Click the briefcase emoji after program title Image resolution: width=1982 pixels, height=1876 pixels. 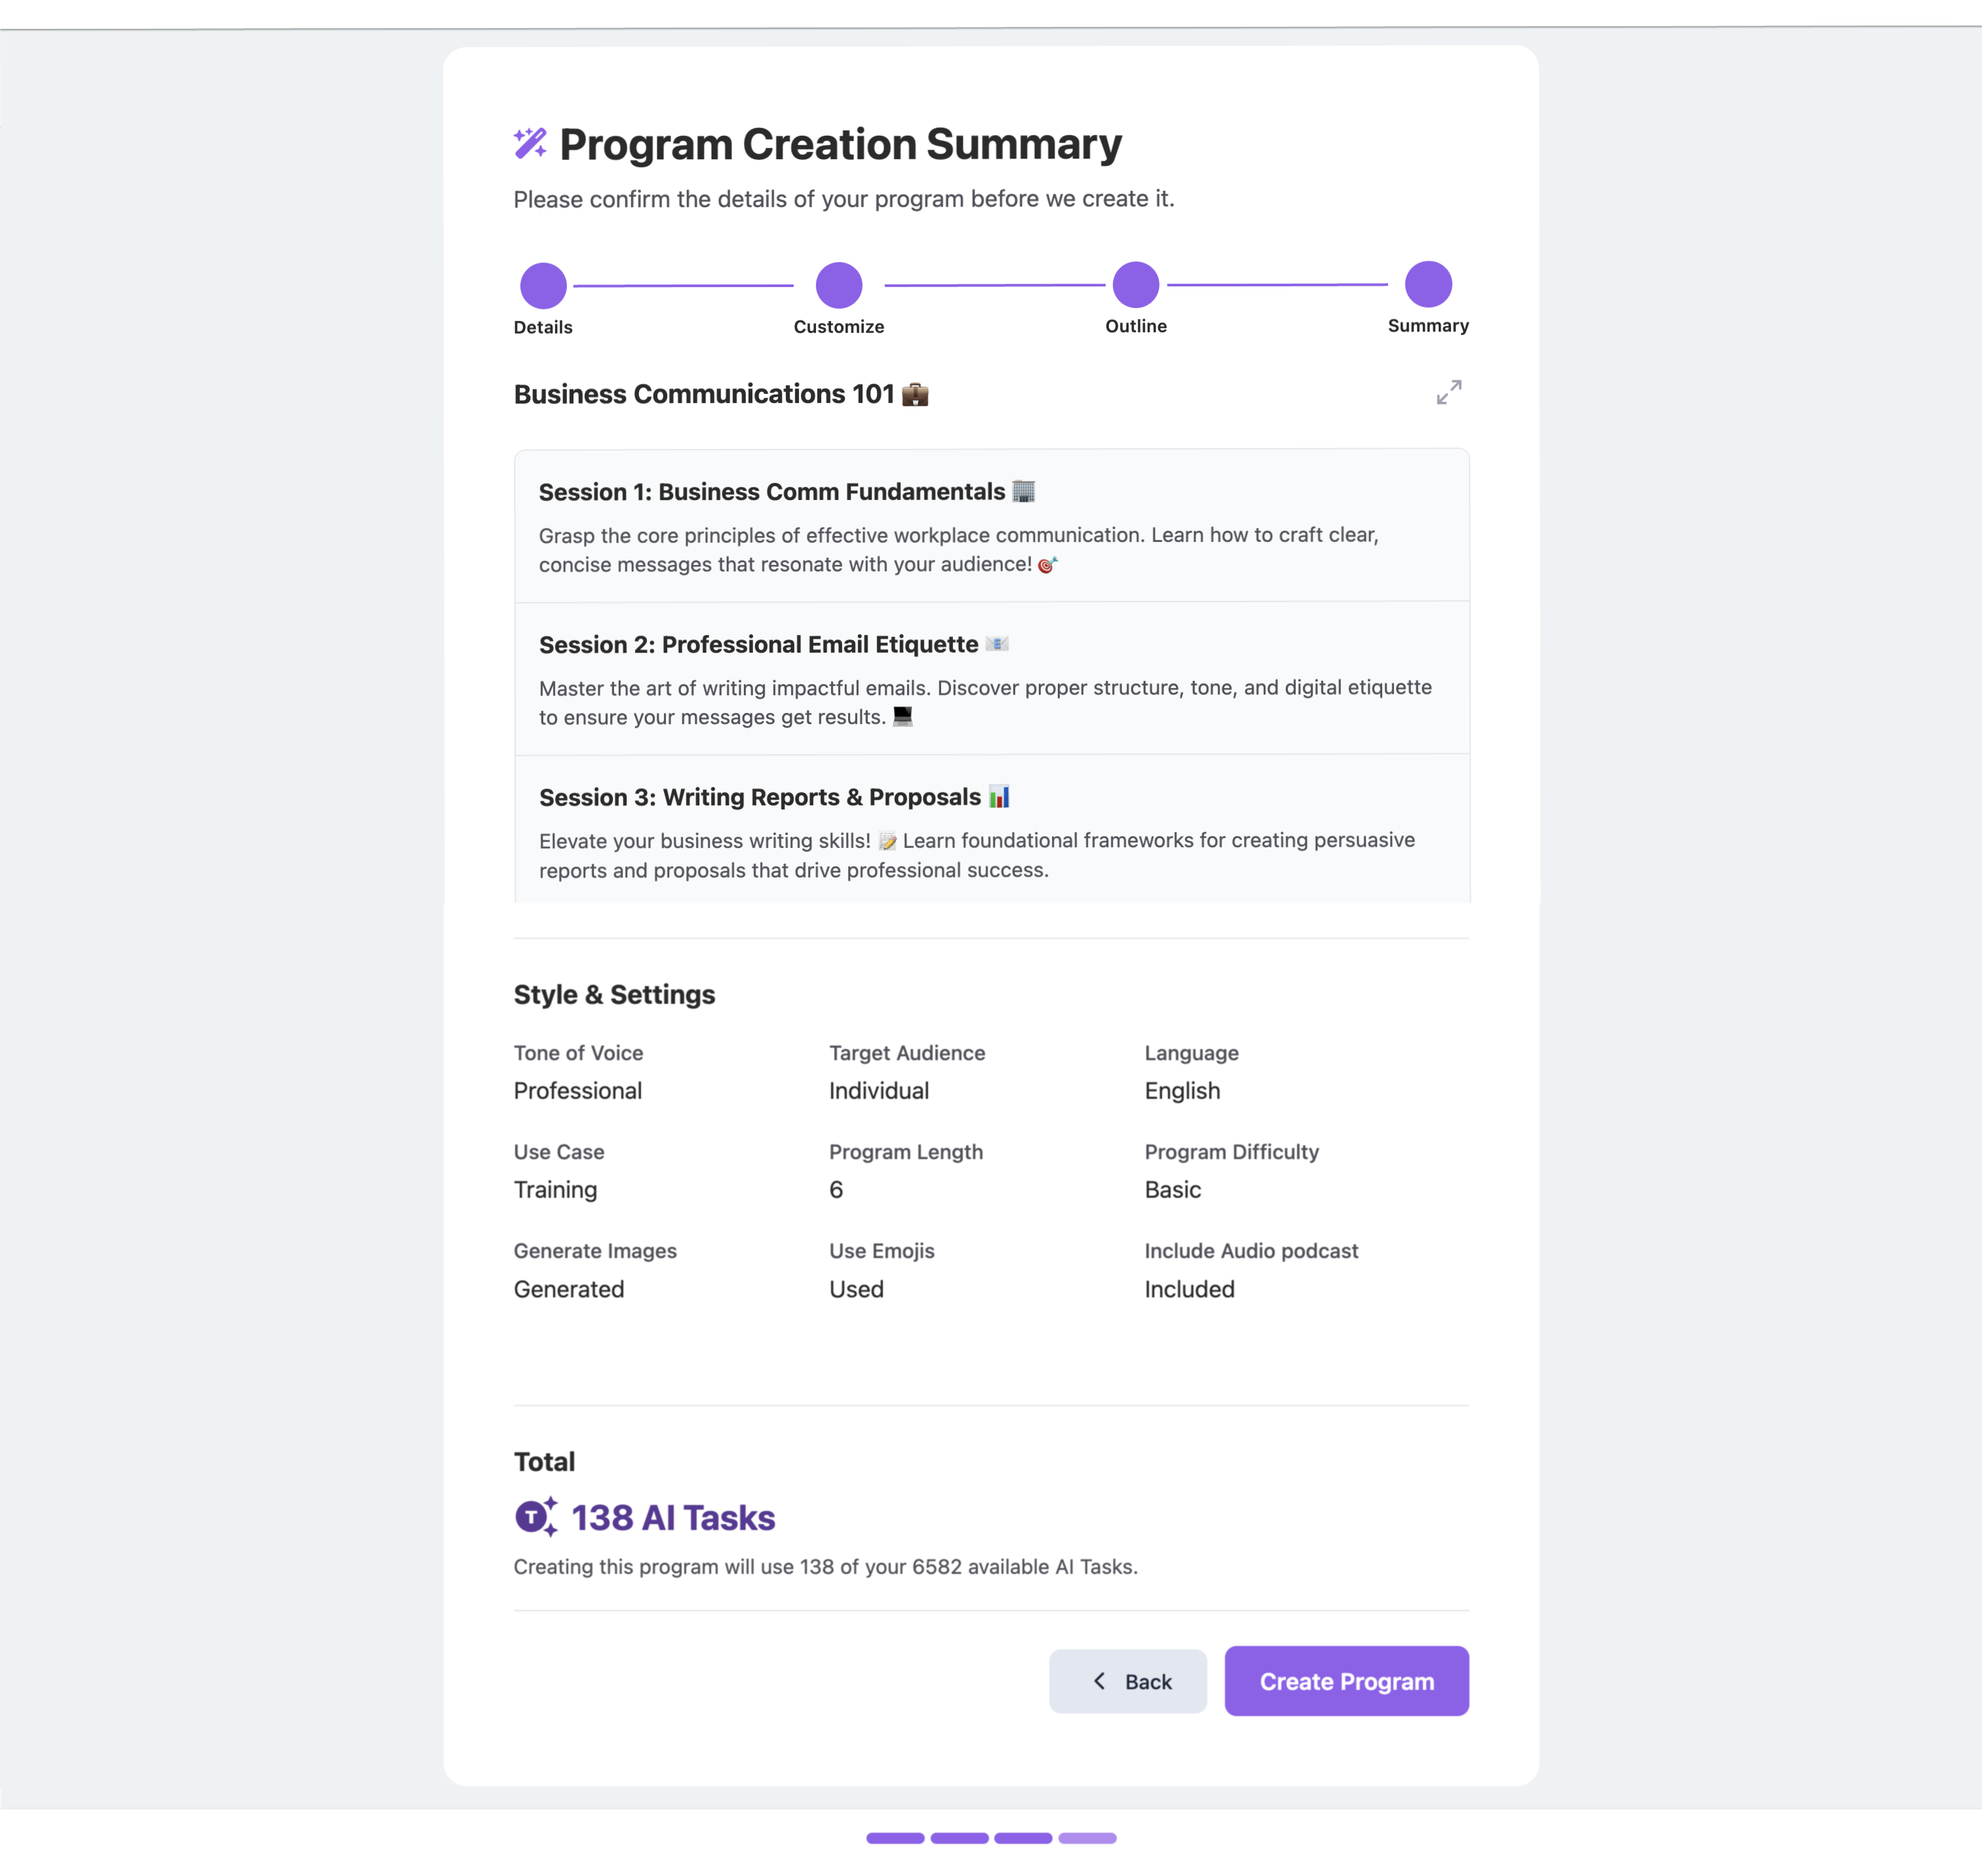point(915,394)
